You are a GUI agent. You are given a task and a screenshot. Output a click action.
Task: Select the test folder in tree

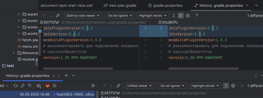(x=8, y=66)
